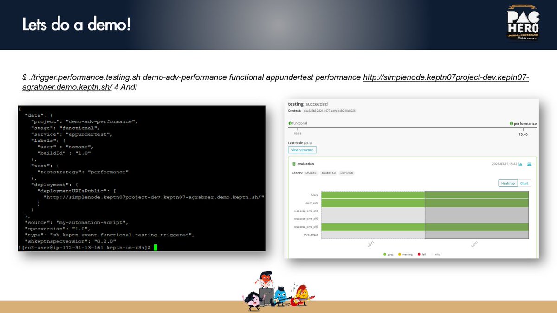Switch to the Chart view
The image size is (557, 313).
524,183
